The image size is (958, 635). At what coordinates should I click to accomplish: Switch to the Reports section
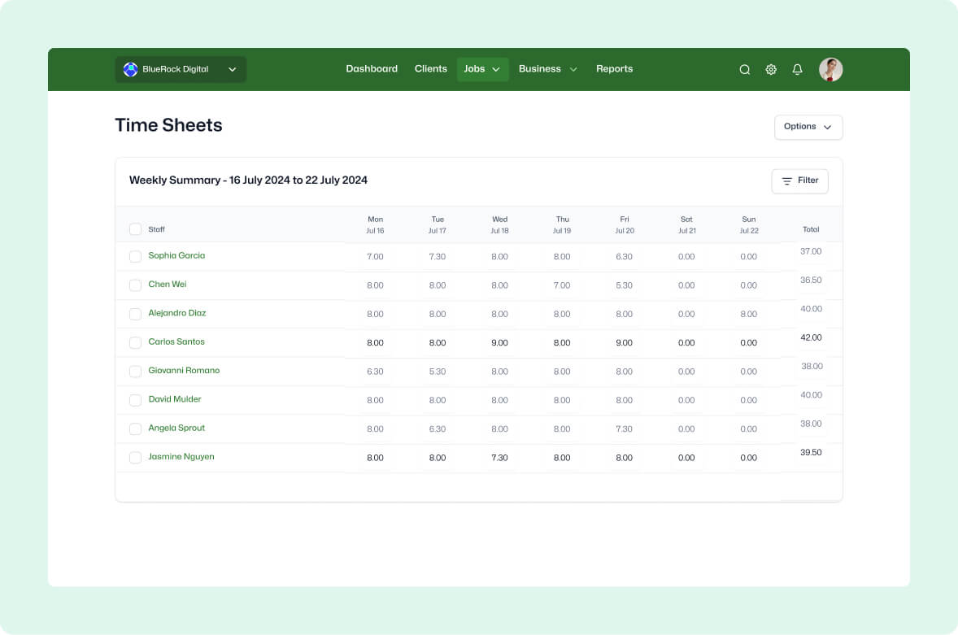tap(614, 69)
